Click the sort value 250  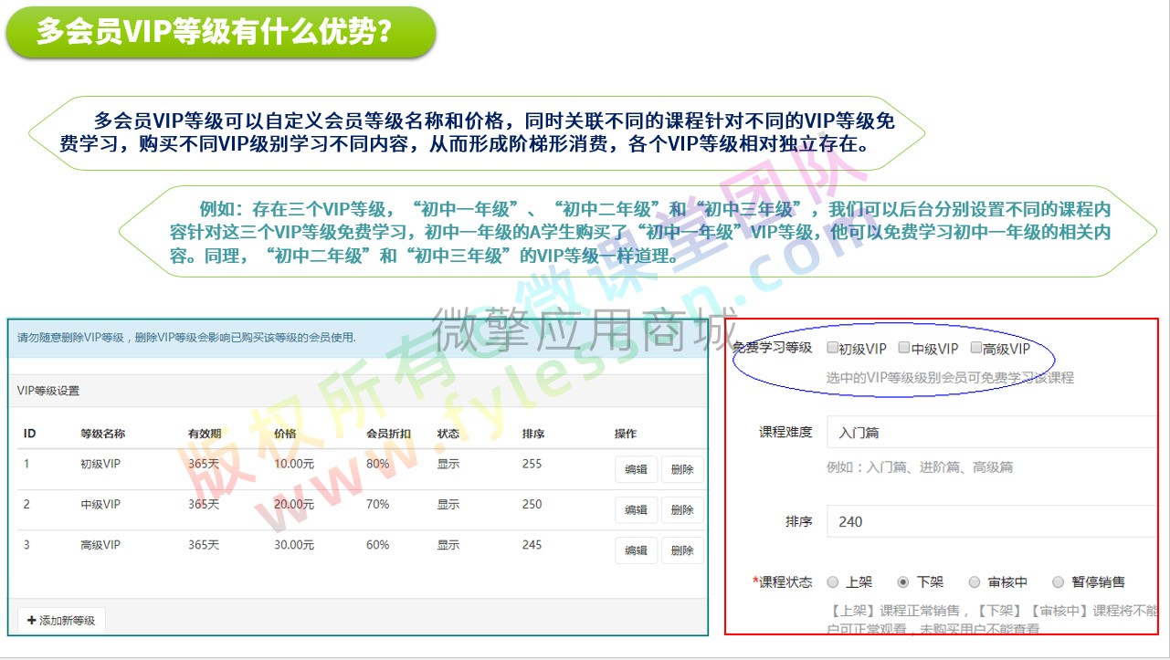[x=532, y=504]
